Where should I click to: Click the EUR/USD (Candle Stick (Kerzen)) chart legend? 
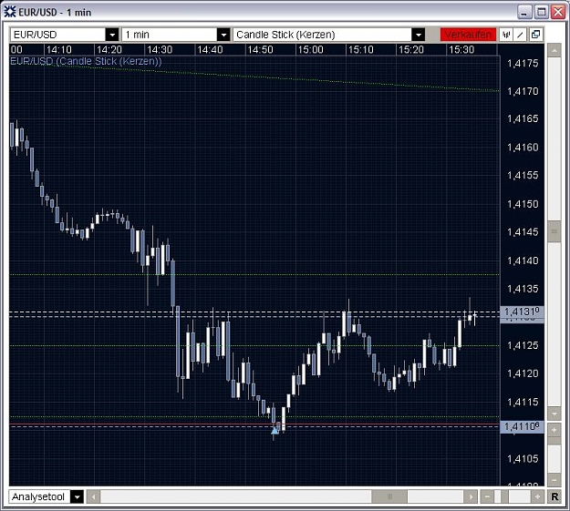click(x=86, y=61)
